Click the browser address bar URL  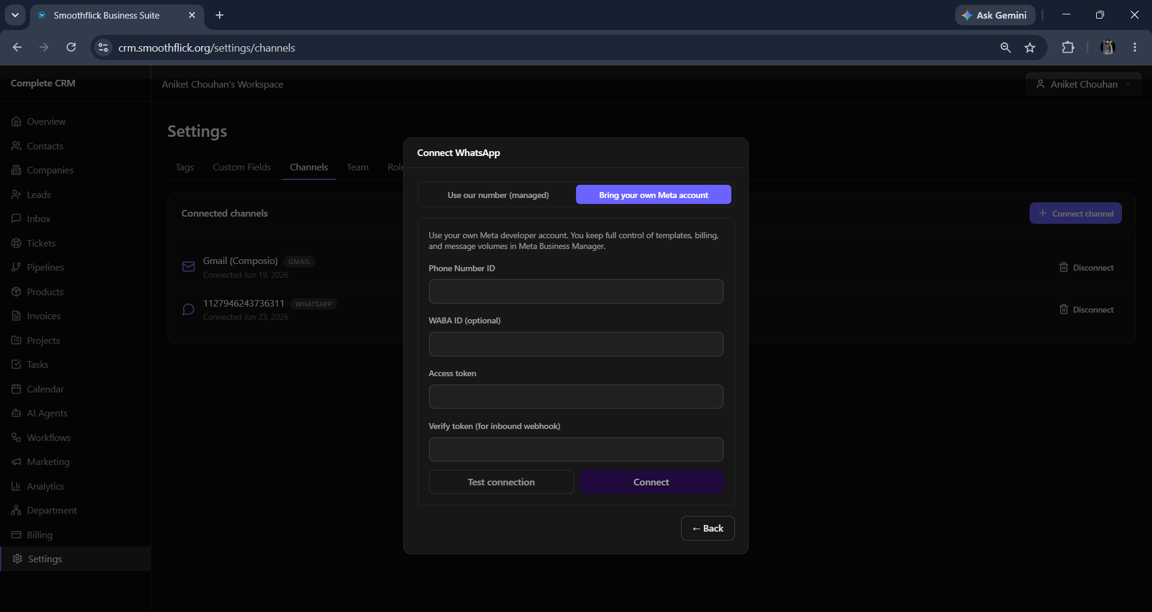206,47
